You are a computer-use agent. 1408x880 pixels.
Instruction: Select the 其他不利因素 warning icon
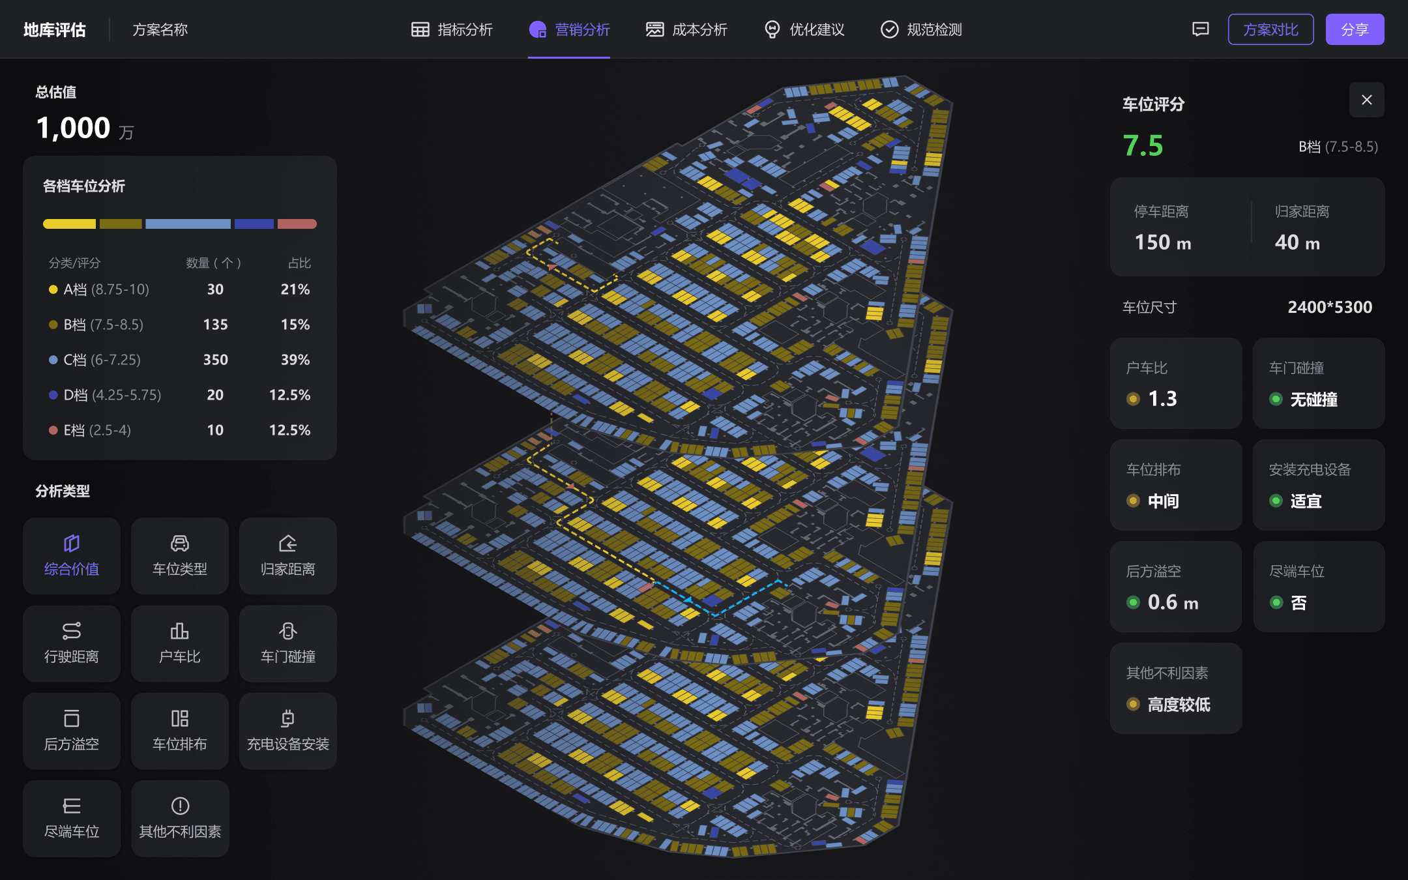180,806
